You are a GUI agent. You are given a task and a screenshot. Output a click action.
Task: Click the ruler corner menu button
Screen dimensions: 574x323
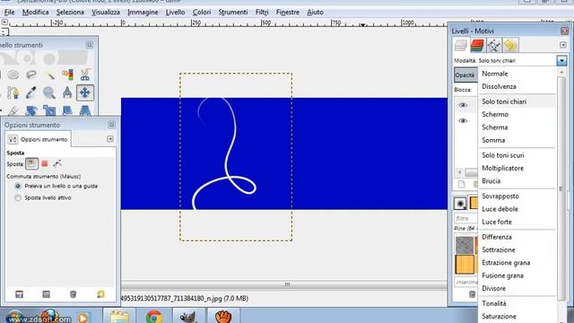click(4, 22)
